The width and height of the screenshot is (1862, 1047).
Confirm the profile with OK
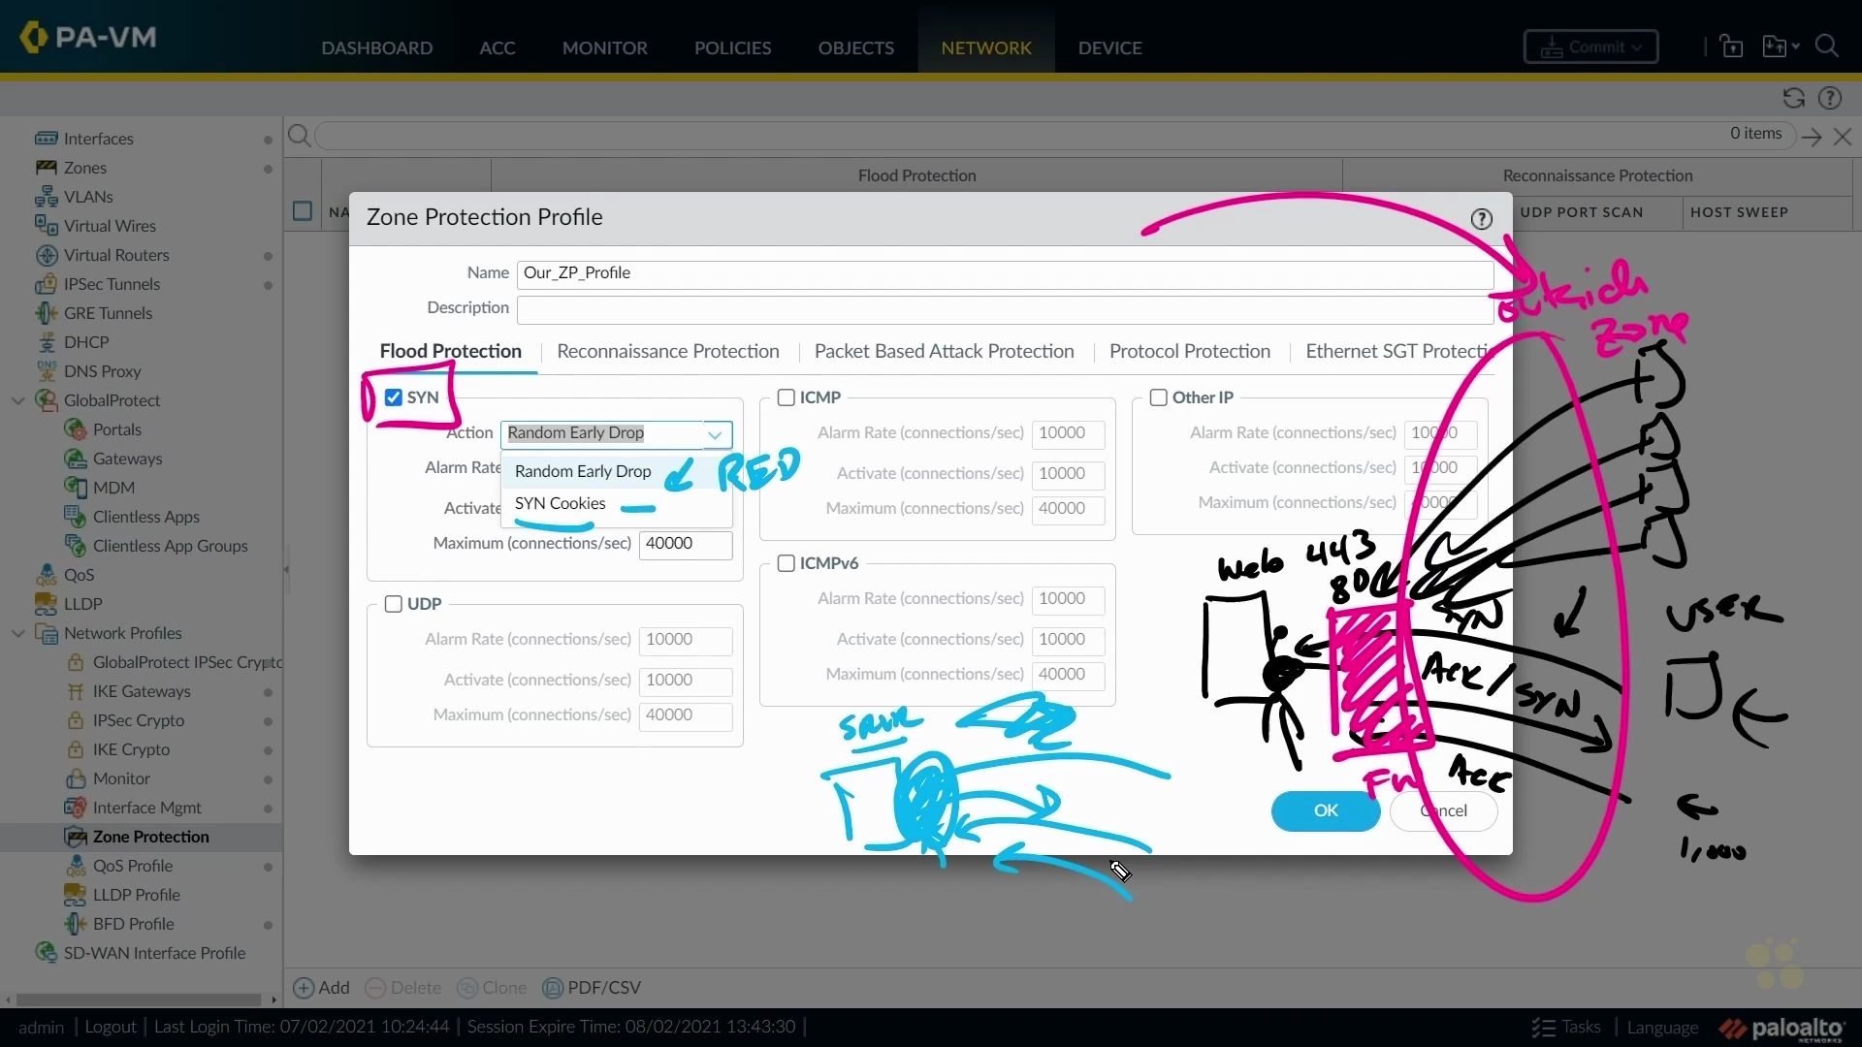[1326, 811]
